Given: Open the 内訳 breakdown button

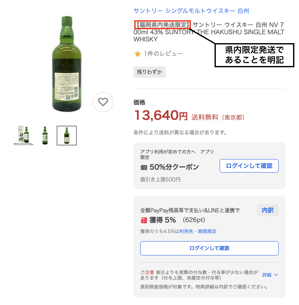Looking at the screenshot, I should [x=268, y=210].
